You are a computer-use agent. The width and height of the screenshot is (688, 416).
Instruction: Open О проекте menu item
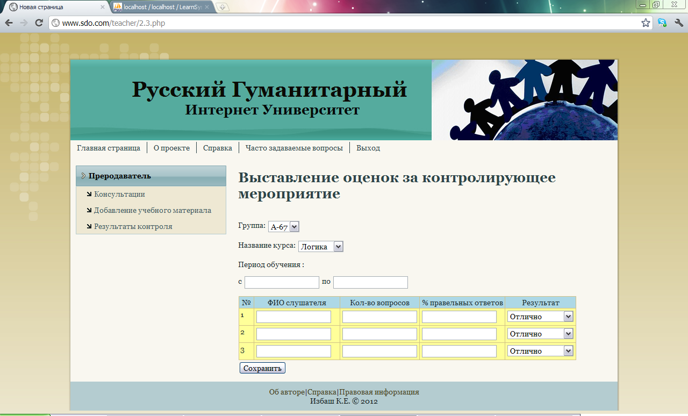click(171, 148)
